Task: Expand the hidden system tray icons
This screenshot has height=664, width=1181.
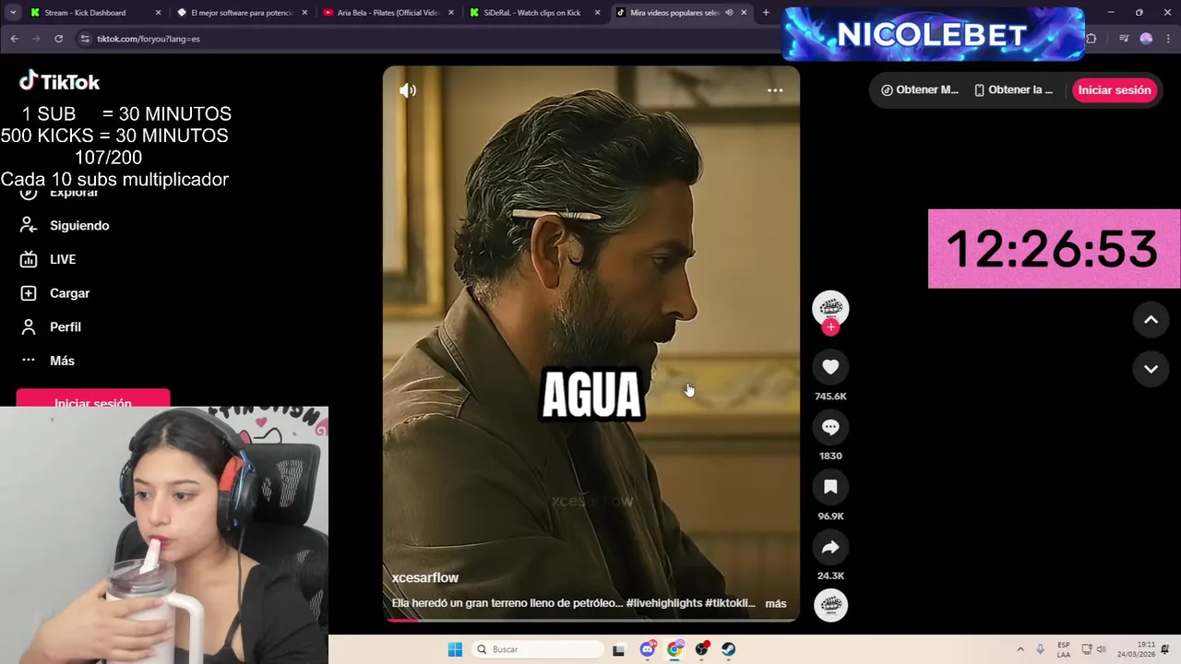Action: pyautogui.click(x=1020, y=649)
